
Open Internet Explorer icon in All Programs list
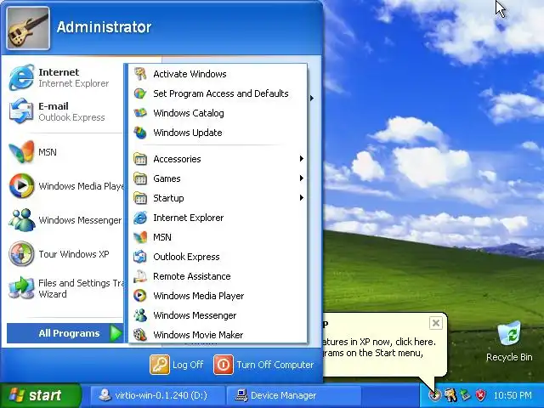(140, 218)
